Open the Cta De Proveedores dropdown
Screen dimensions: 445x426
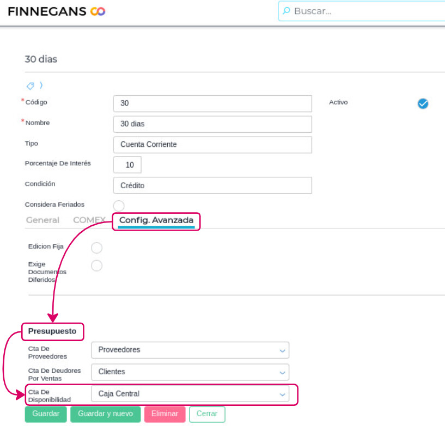[x=190, y=350]
